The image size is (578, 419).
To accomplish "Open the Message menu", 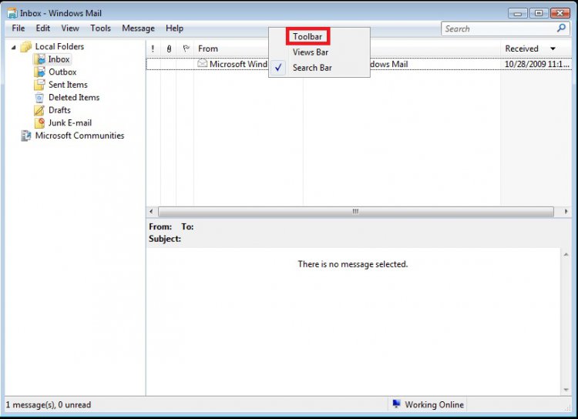I will point(138,28).
